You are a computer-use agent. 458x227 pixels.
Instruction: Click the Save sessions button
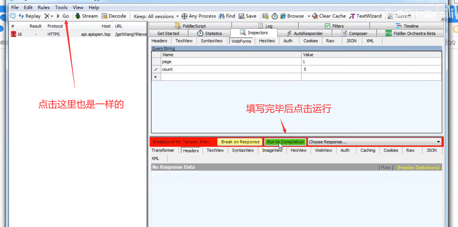(x=248, y=16)
